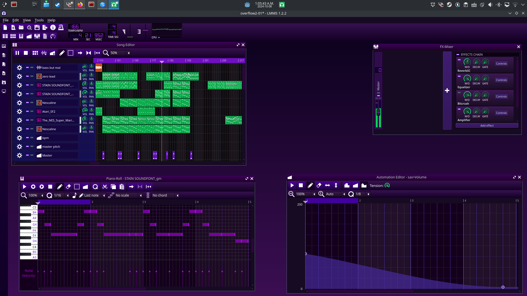Image resolution: width=527 pixels, height=296 pixels.
Task: Open the recently opened projects icon
Action: (x=29, y=27)
